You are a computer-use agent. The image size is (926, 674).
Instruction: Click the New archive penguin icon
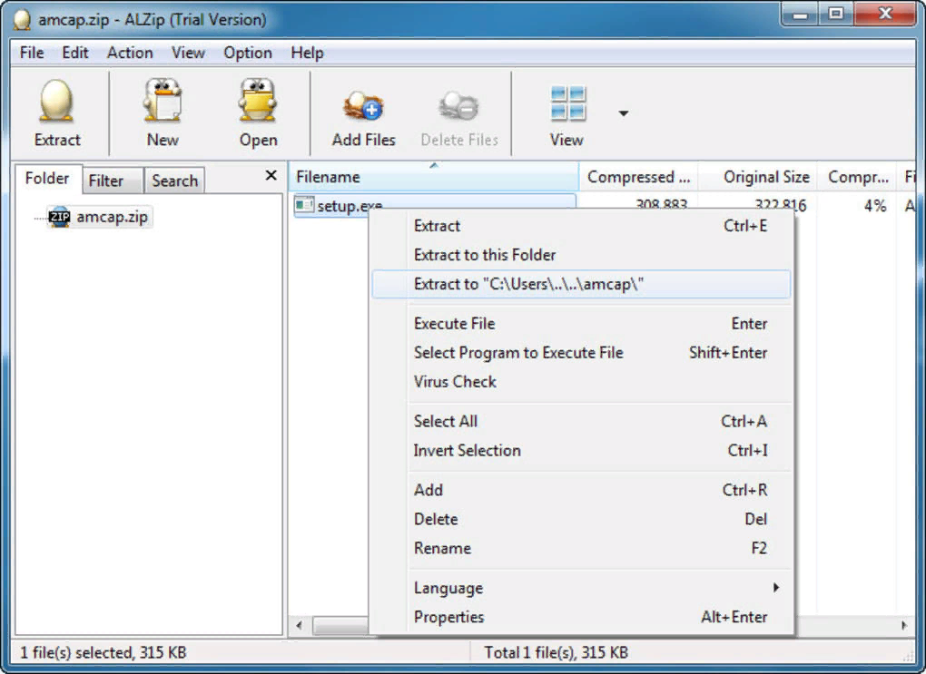(163, 102)
